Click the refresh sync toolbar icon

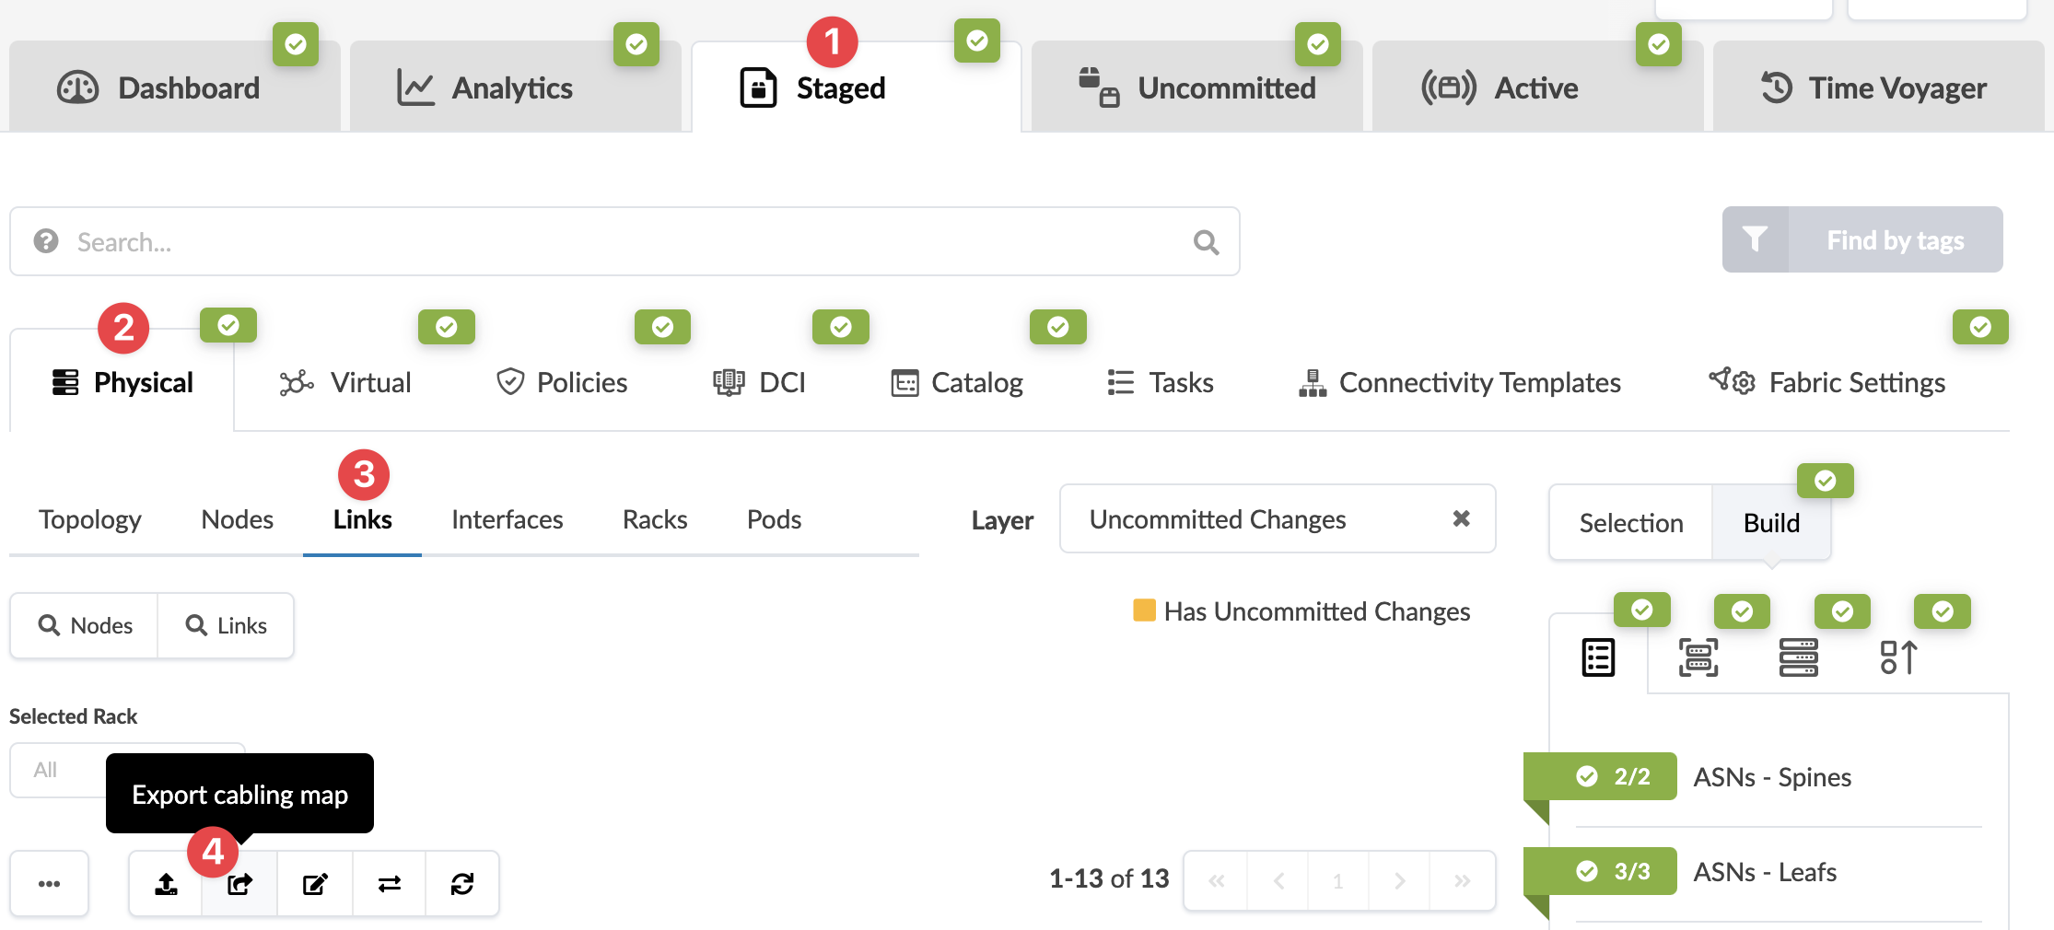click(x=462, y=884)
